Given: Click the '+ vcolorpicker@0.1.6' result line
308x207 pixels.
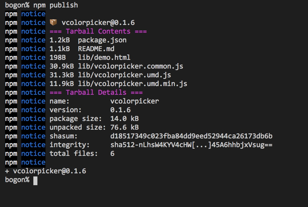Looking at the screenshot, I should point(46,171).
